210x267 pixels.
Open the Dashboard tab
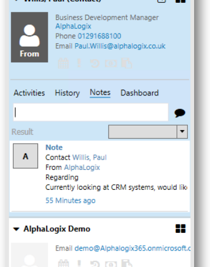tap(140, 93)
